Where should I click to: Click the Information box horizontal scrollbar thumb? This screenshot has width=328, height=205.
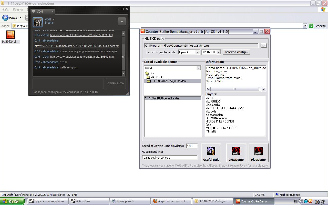[234, 89]
